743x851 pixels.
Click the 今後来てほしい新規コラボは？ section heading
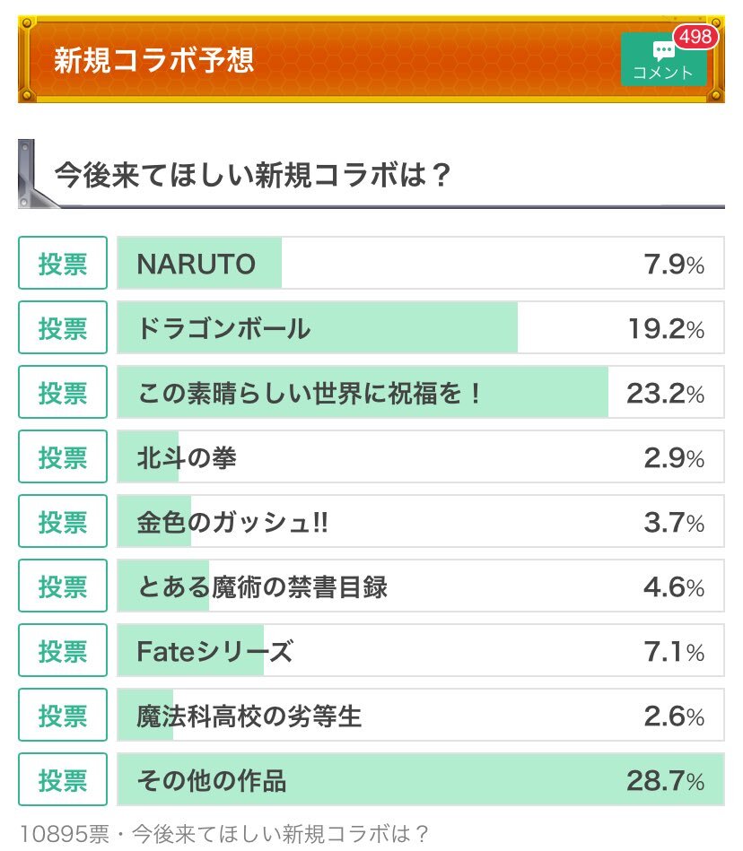(x=253, y=175)
